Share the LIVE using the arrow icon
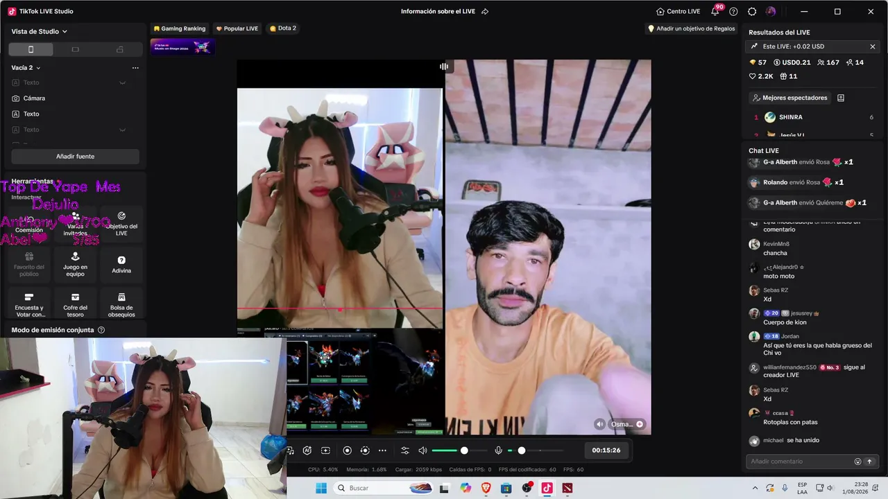Screen dimensions: 888x499 pos(485,11)
